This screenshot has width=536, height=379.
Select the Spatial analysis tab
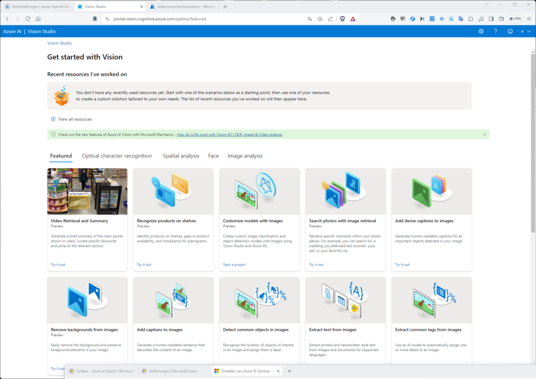pyautogui.click(x=181, y=156)
